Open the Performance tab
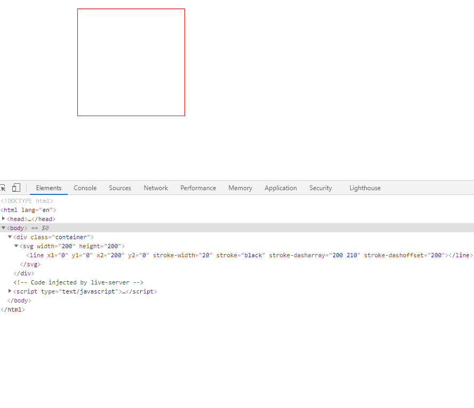Image resolution: width=474 pixels, height=408 pixels. click(x=198, y=188)
